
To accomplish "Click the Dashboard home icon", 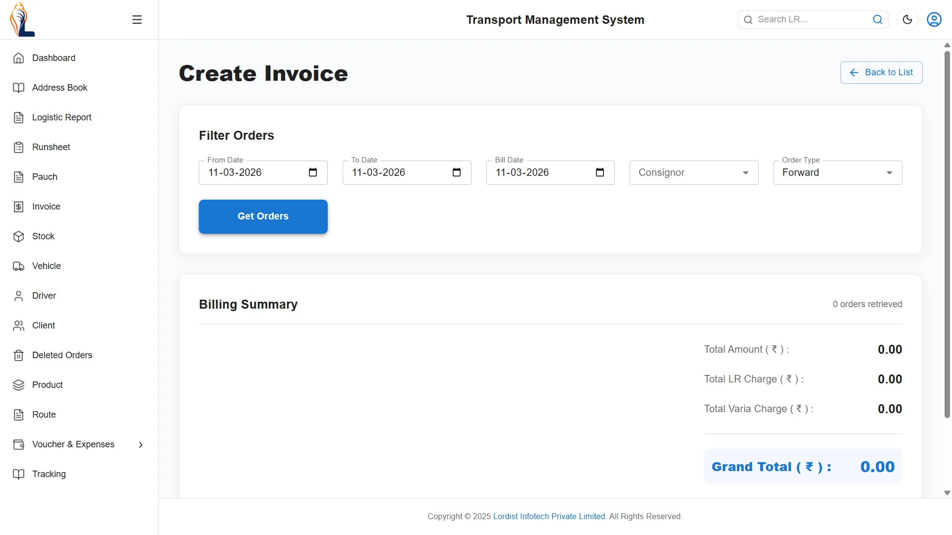I will (18, 58).
